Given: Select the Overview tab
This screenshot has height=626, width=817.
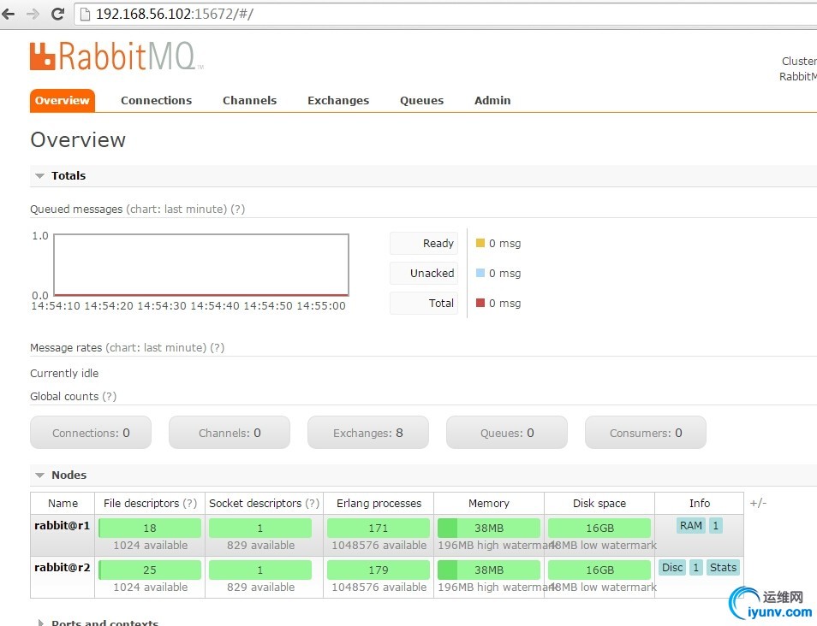Looking at the screenshot, I should (63, 100).
